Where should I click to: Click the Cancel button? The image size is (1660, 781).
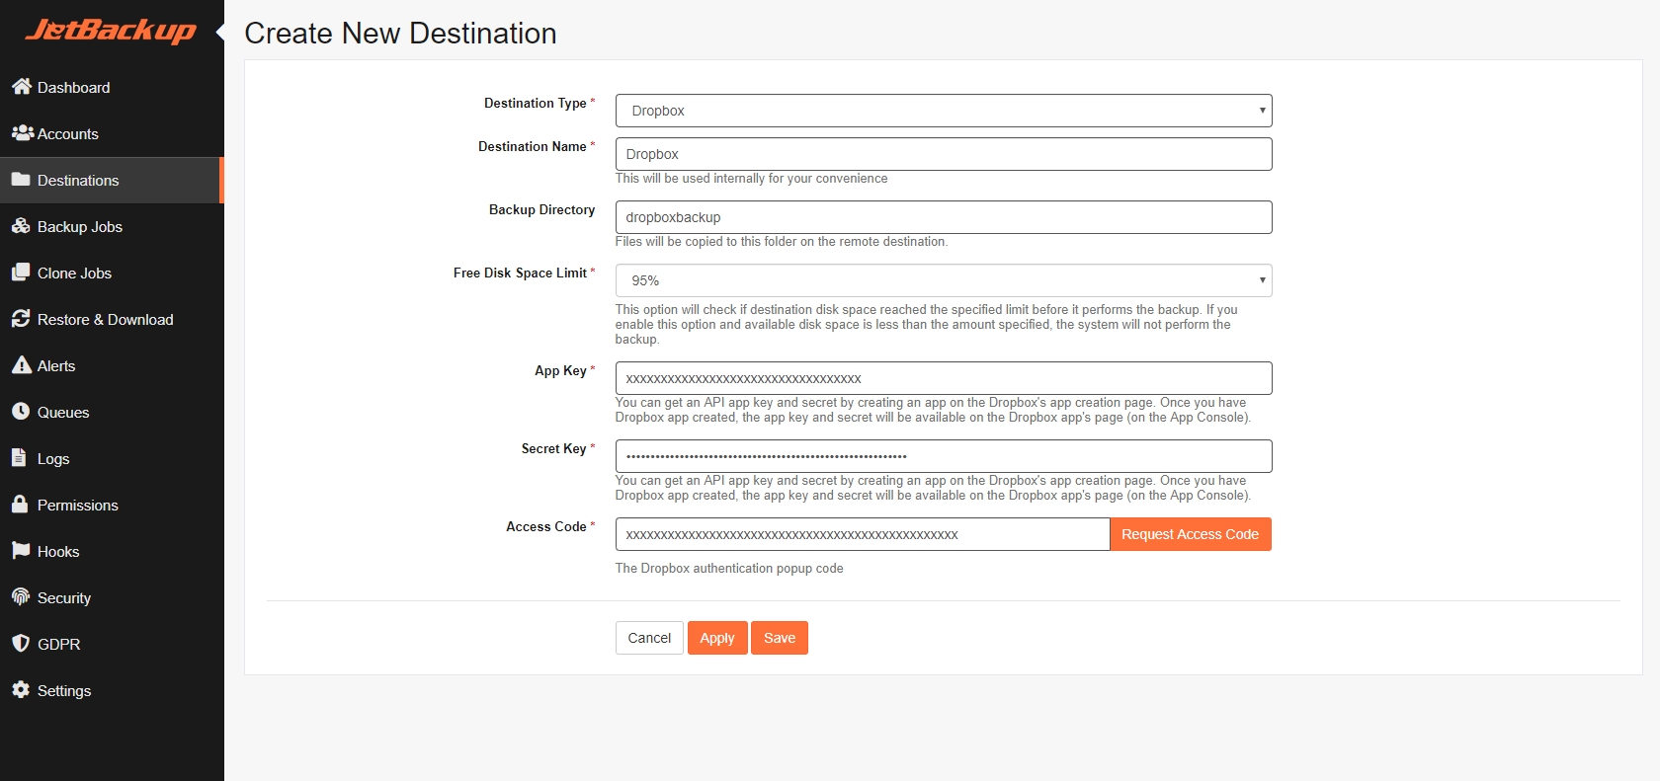coord(649,638)
